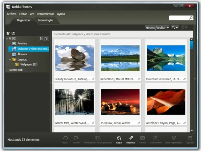Toggle edit pencil on Beauty in Nature thumbnail

coord(93,79)
